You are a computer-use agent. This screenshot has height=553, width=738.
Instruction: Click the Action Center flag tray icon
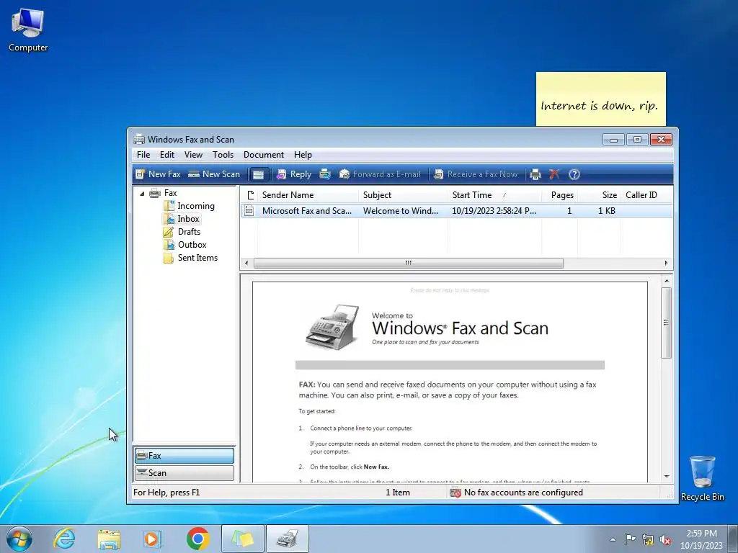point(630,539)
